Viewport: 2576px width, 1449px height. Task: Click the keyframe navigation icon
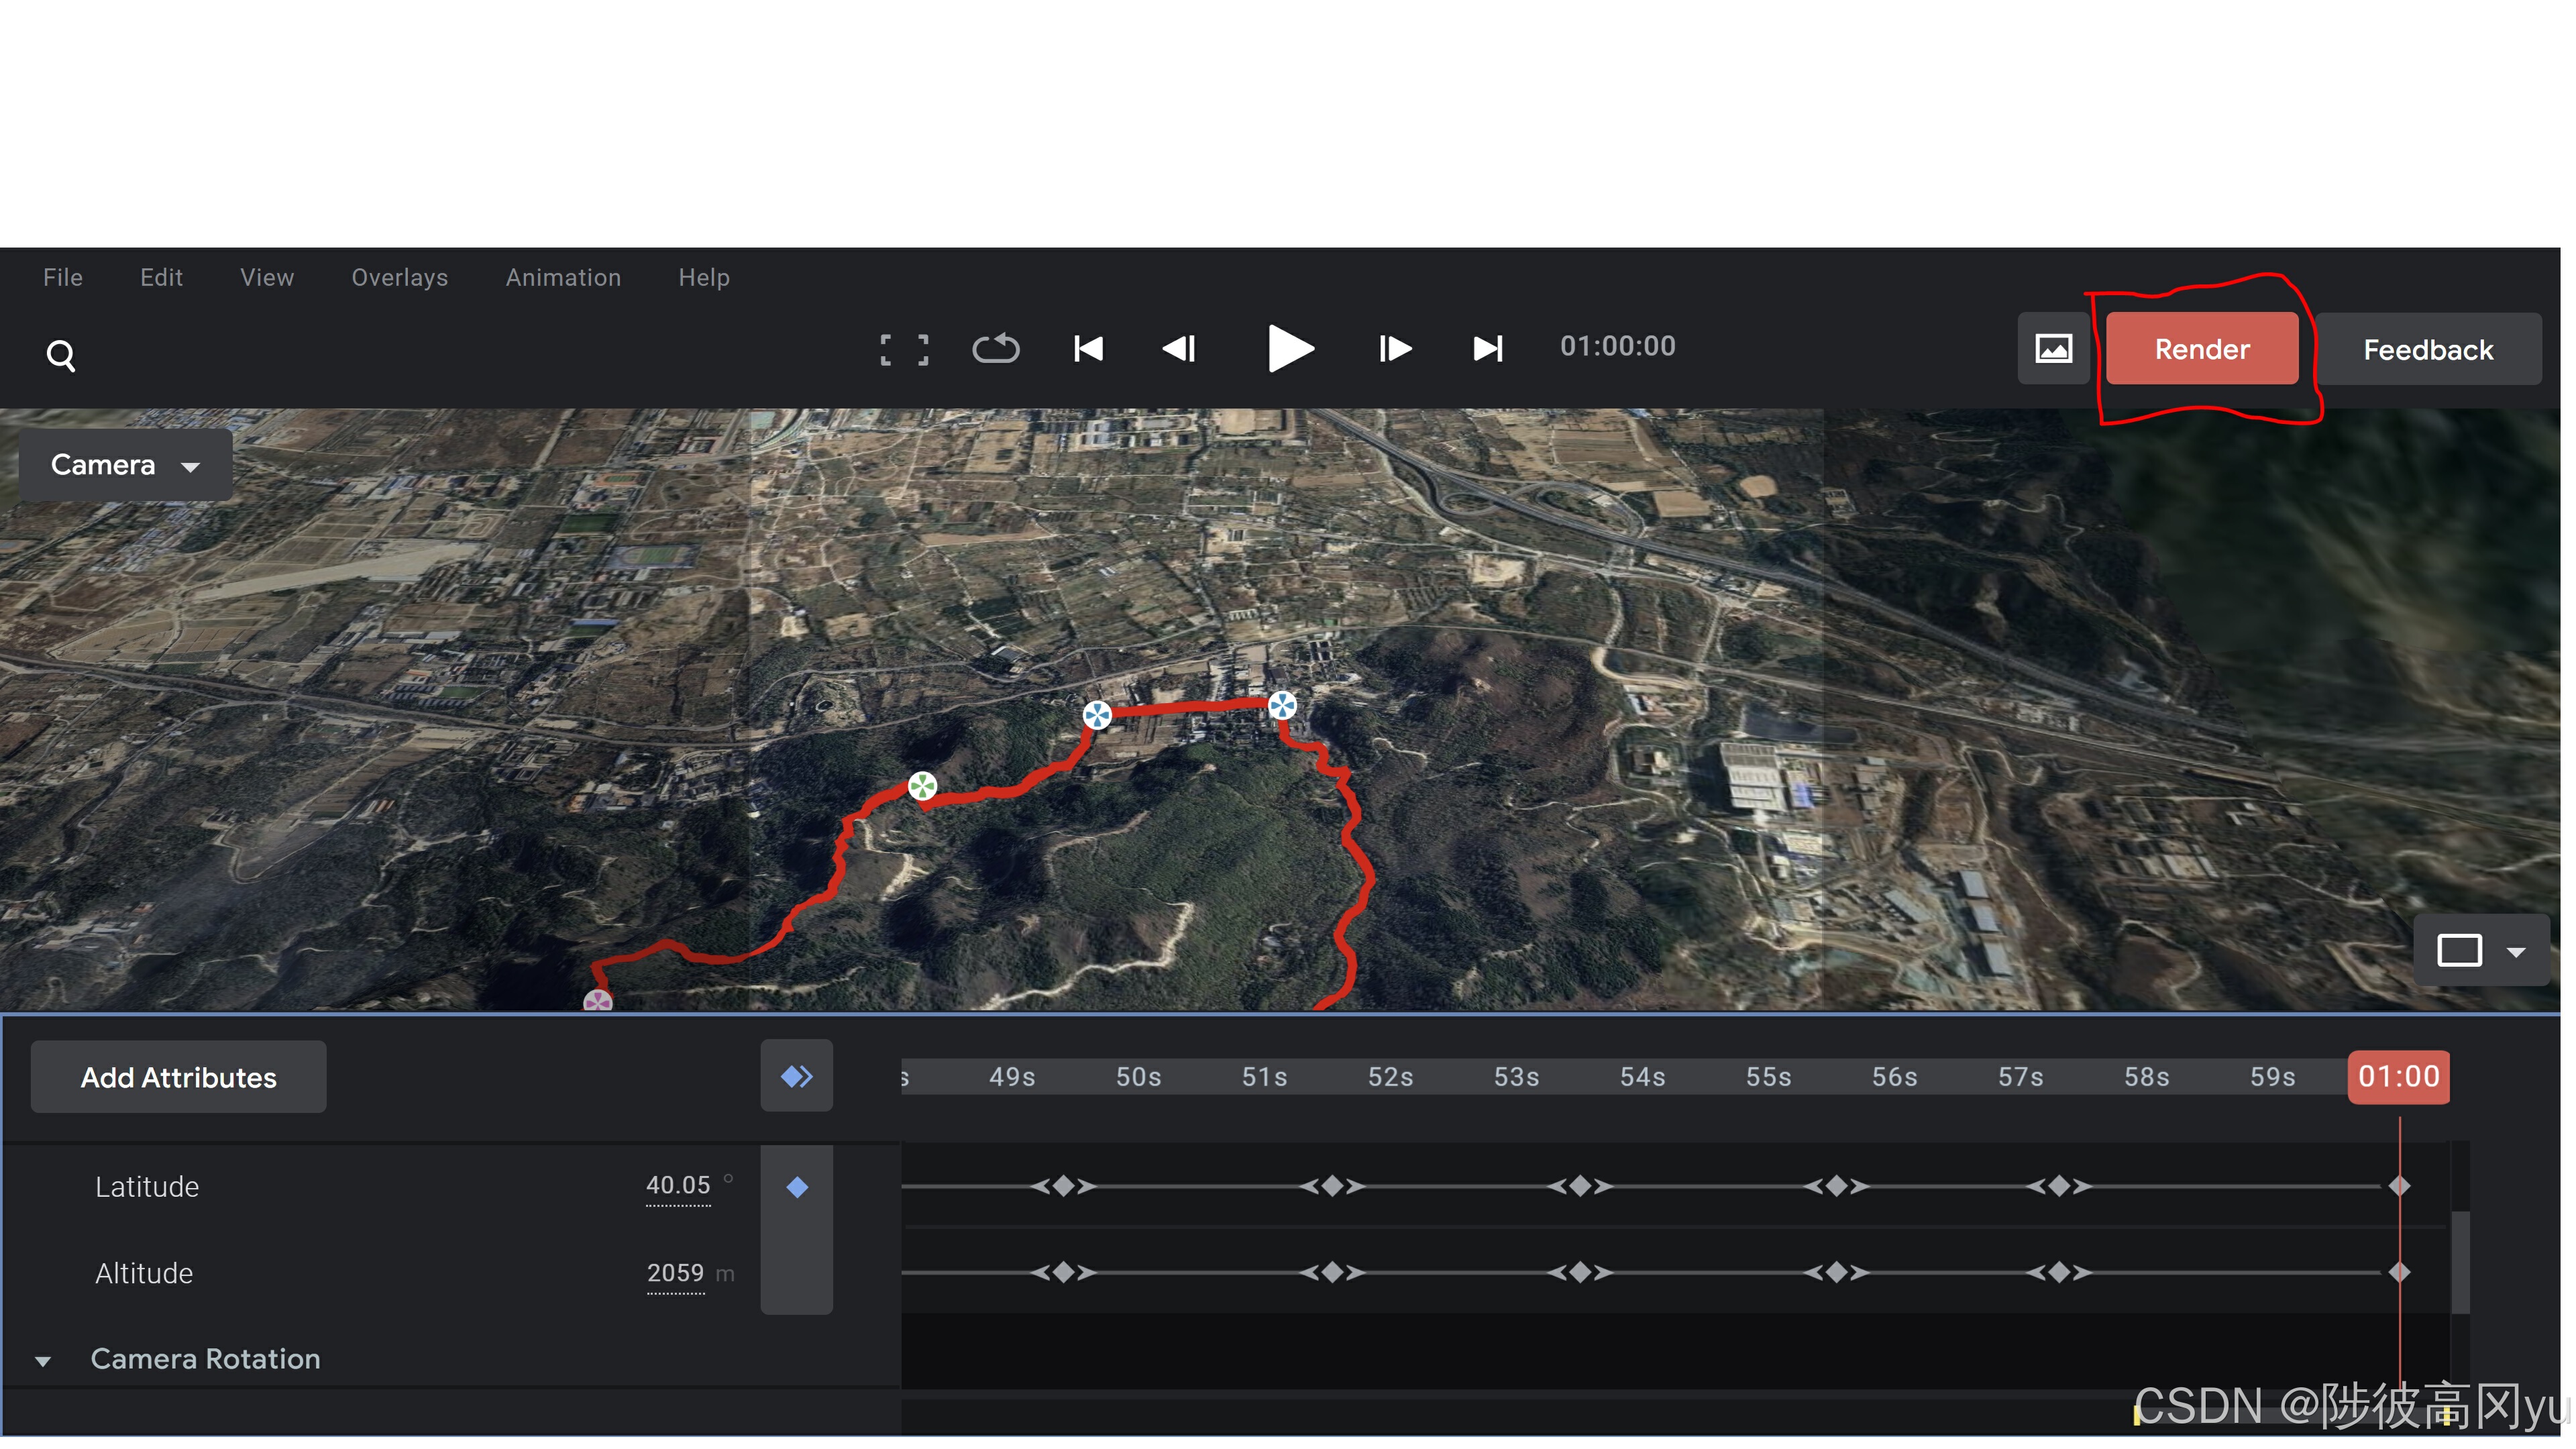click(797, 1076)
